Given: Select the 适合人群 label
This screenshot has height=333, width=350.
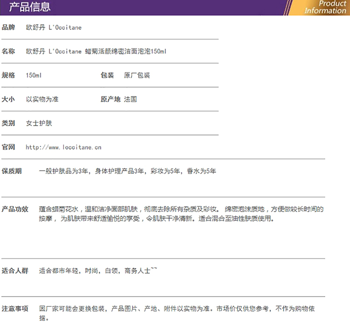Looking at the screenshot, I should (x=15, y=271).
